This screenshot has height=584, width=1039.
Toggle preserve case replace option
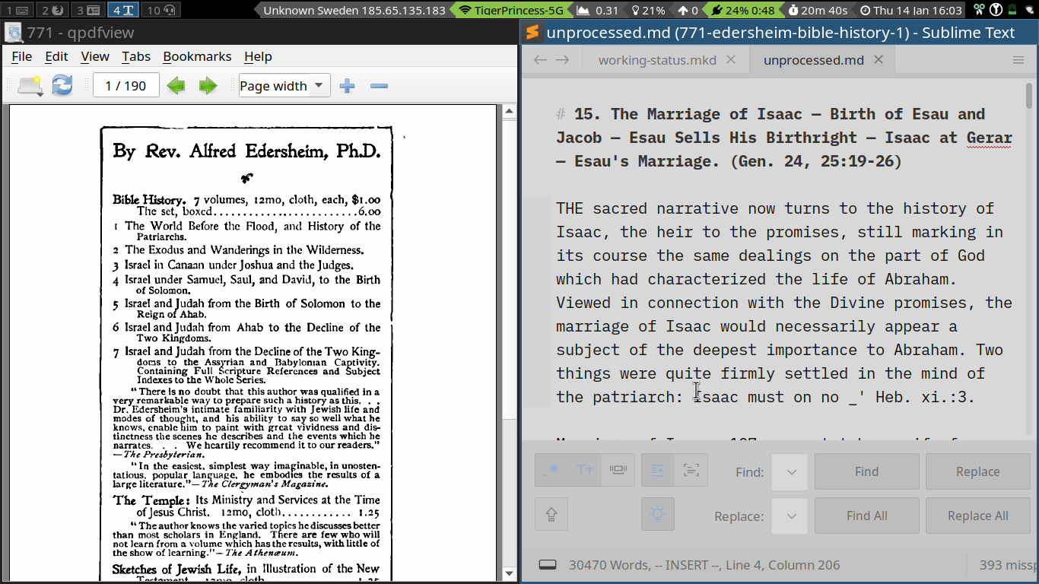coord(551,514)
